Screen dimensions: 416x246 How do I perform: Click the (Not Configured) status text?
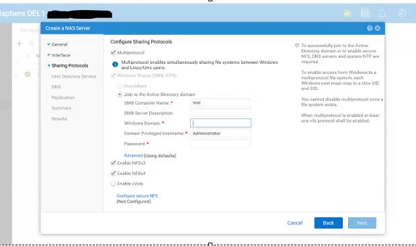click(x=134, y=202)
